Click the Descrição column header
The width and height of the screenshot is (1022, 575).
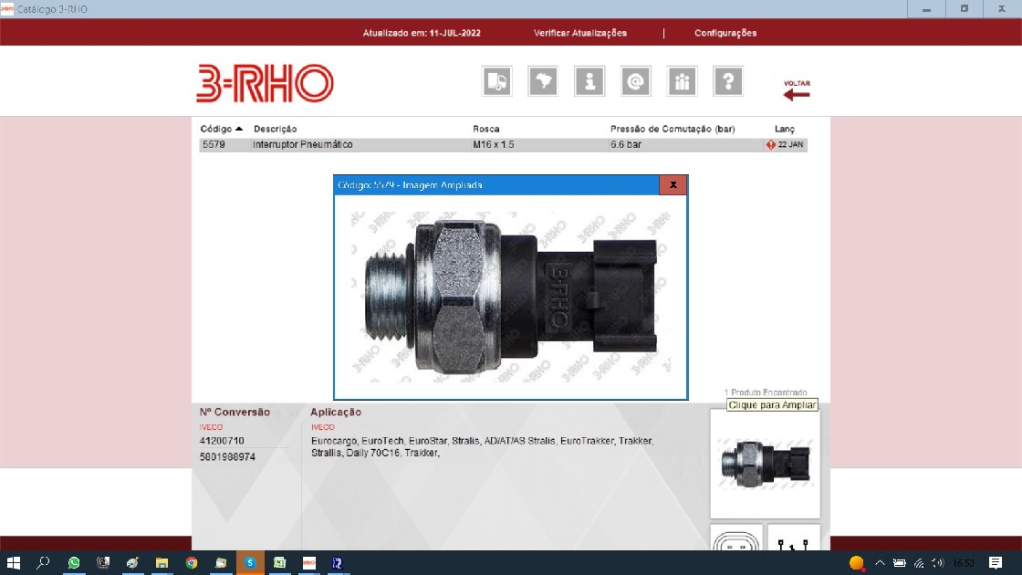[275, 129]
